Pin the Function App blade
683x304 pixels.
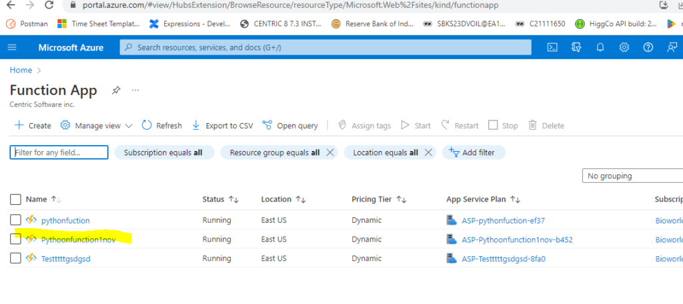pos(116,90)
